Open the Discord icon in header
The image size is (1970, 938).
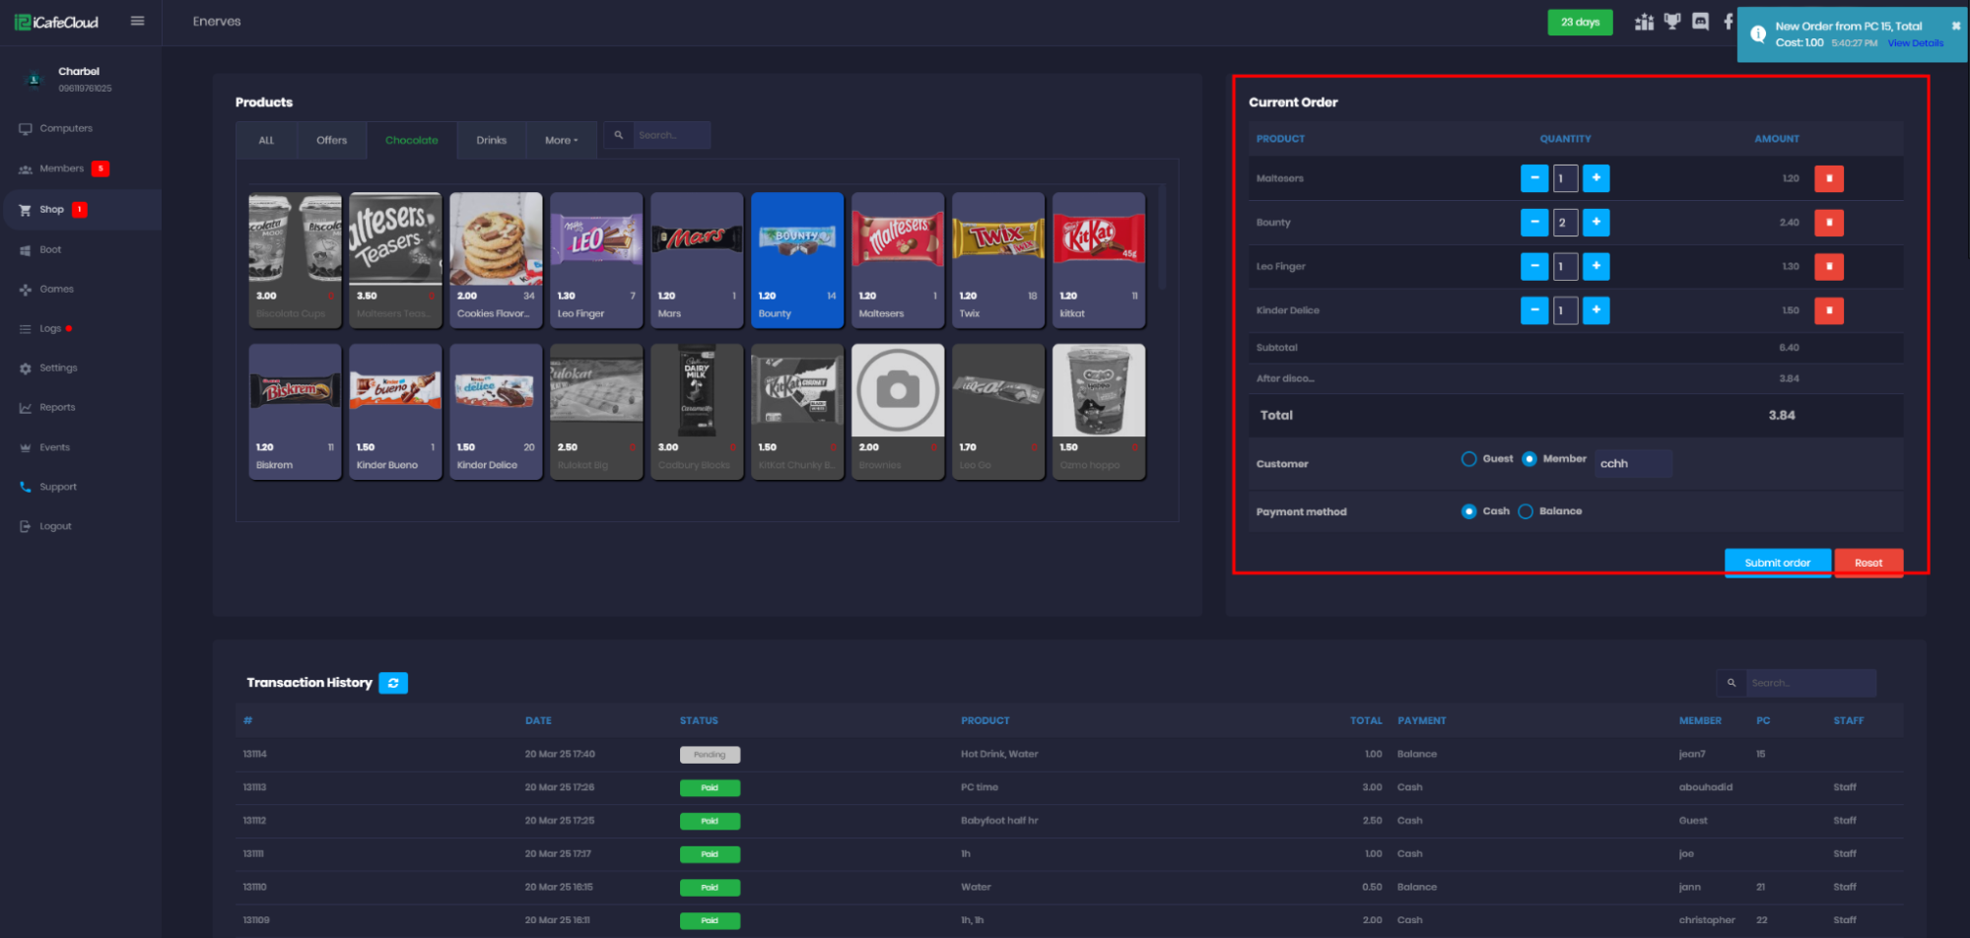(1701, 22)
